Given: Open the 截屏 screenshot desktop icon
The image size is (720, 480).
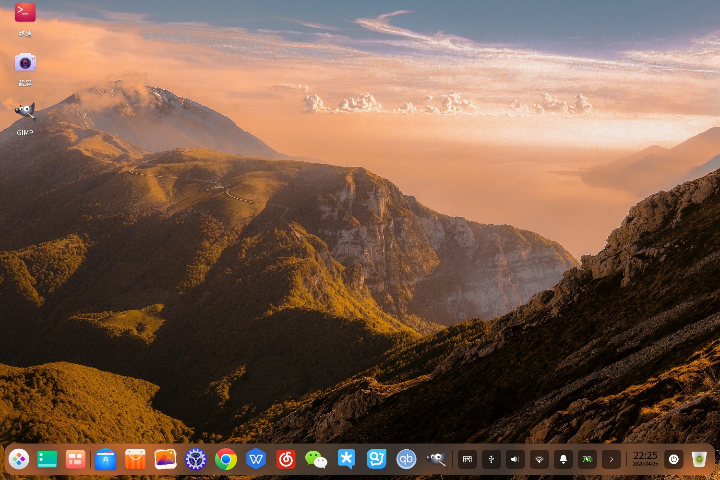Looking at the screenshot, I should pos(25,62).
